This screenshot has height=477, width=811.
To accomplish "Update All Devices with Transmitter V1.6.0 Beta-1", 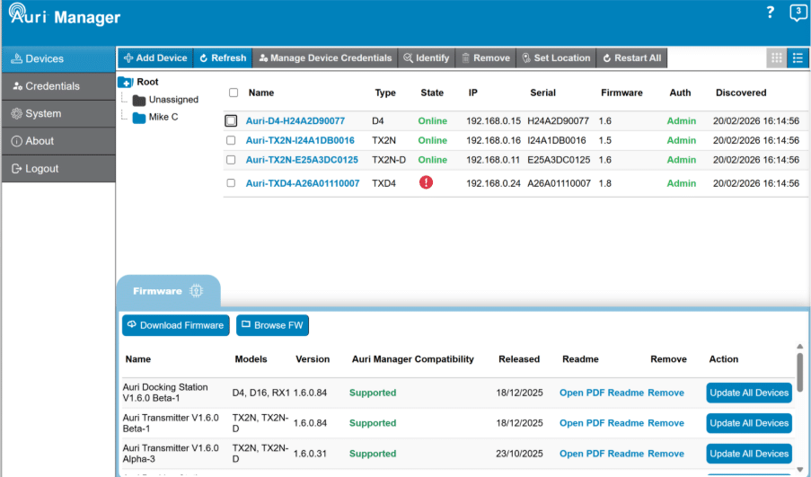I will (x=749, y=423).
